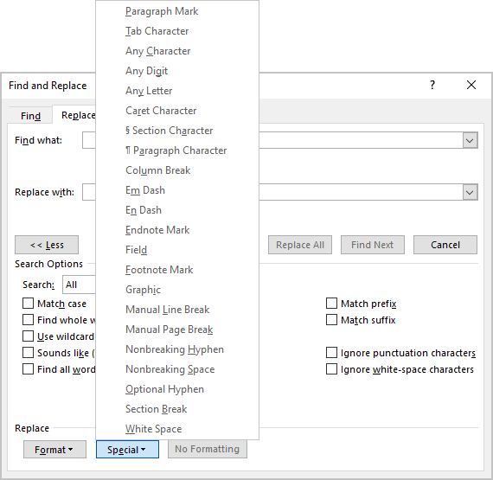The height and width of the screenshot is (480, 493).
Task: Open the Replace with dropdown arrow
Action: click(470, 192)
